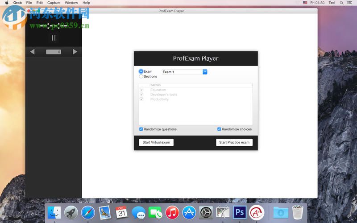The height and width of the screenshot is (223, 357).
Task: Open the Apple menu
Action: (x=7, y=3)
